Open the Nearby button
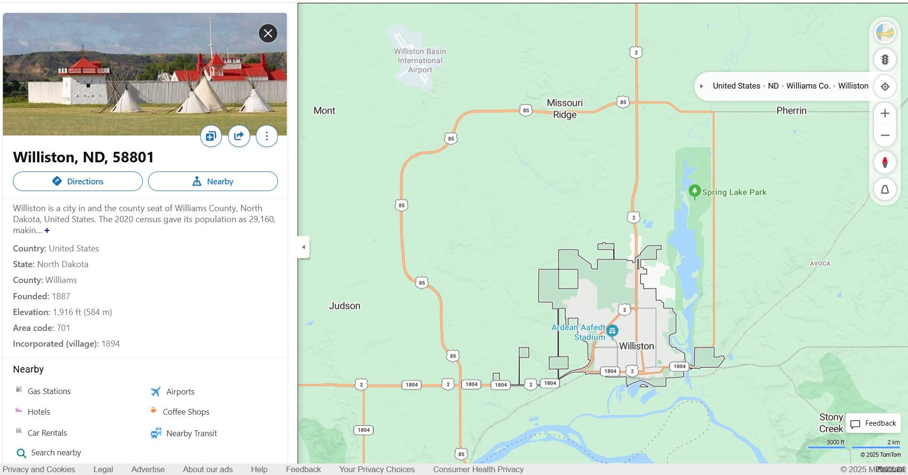 [213, 181]
